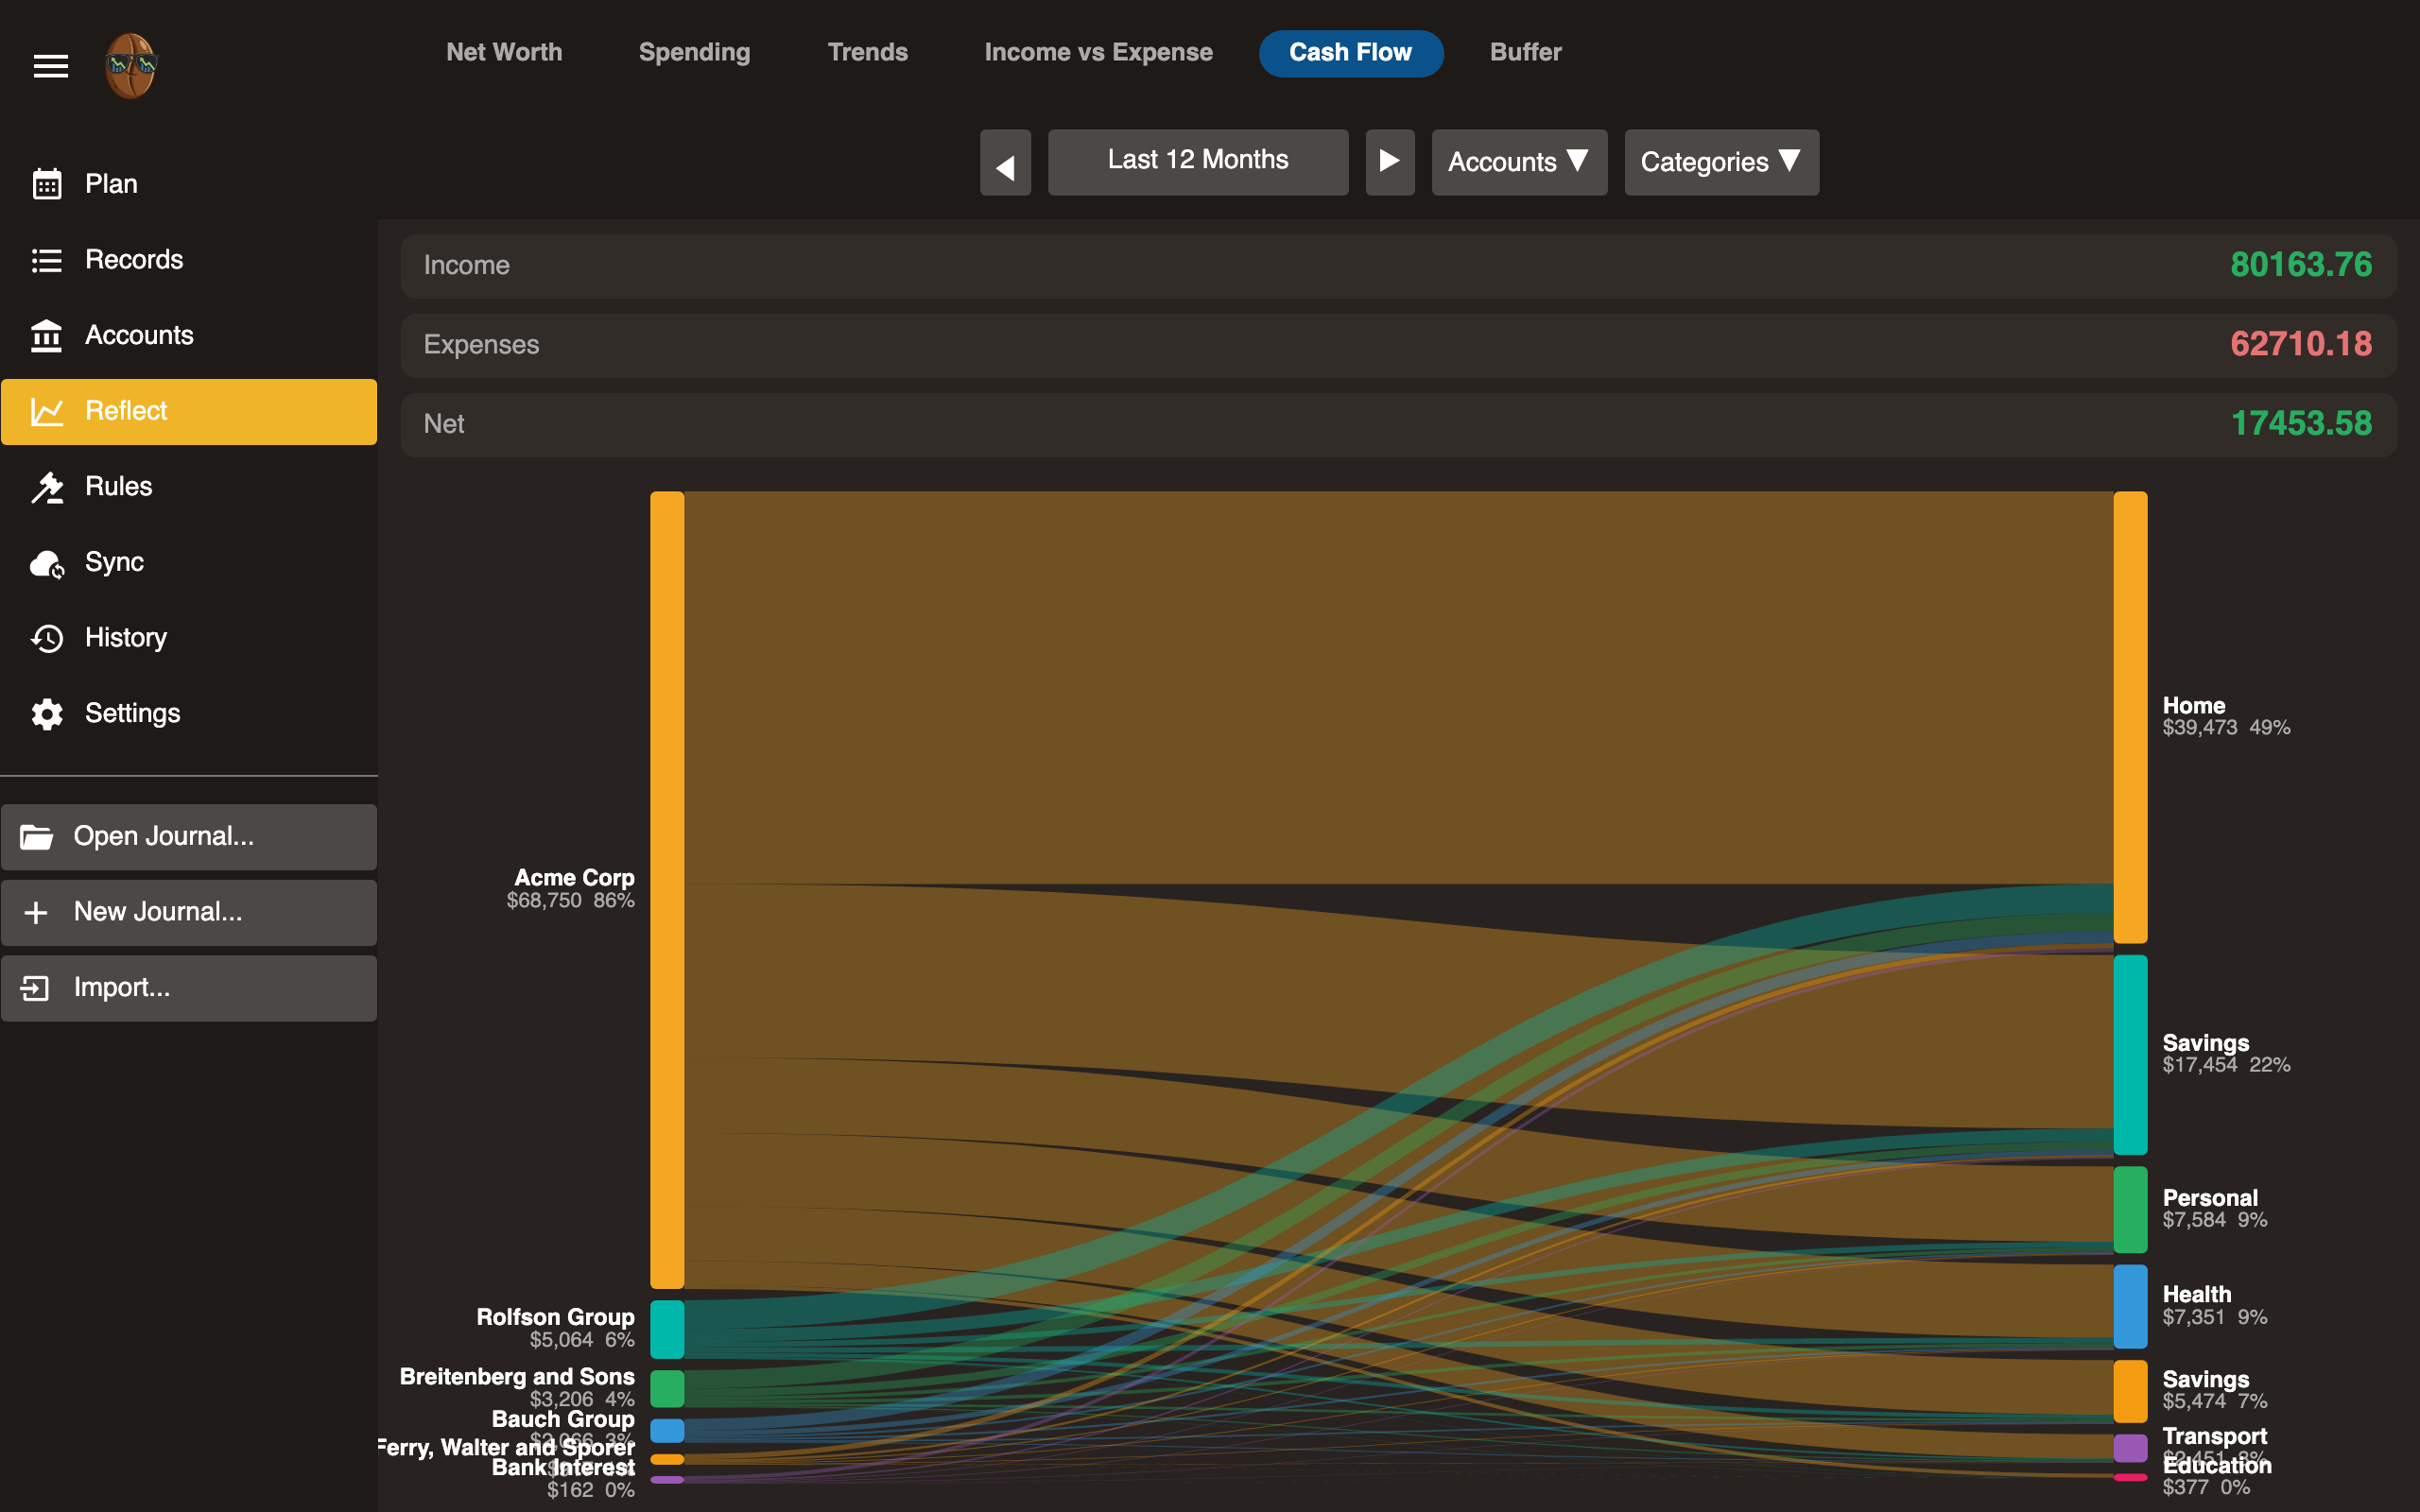This screenshot has height=1512, width=2420.
Task: Open Accounts via bank icon
Action: [x=46, y=336]
